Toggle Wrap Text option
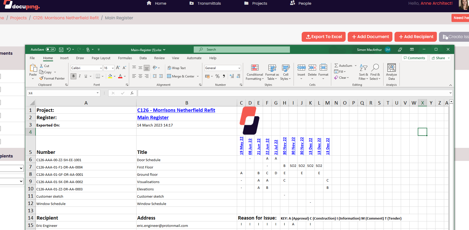This screenshot has height=230, width=469. [176, 68]
